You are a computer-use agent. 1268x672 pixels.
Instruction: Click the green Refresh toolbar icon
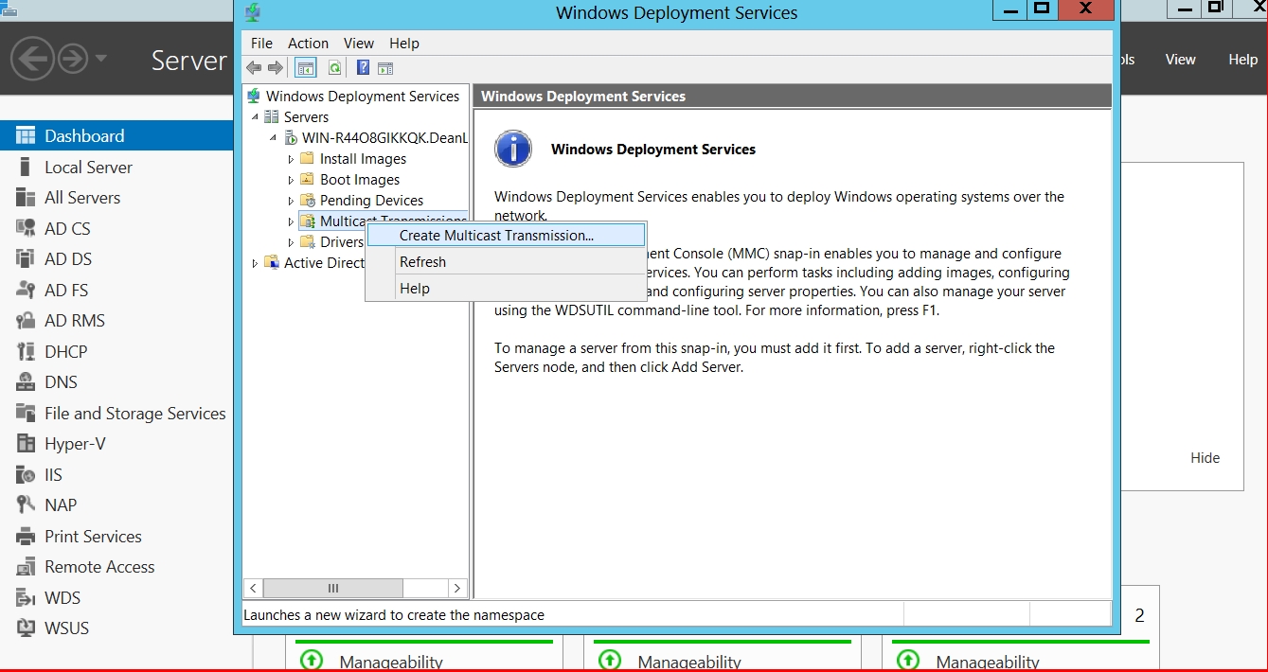pyautogui.click(x=334, y=68)
